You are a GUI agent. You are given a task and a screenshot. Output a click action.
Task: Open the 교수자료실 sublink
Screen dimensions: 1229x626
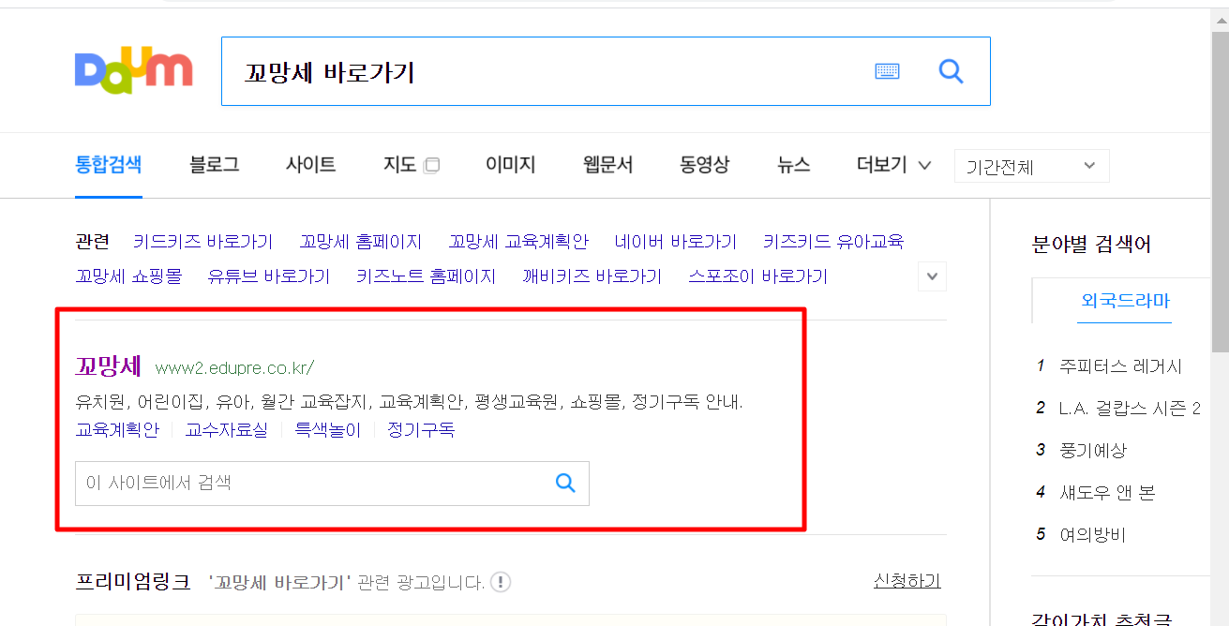pos(226,430)
